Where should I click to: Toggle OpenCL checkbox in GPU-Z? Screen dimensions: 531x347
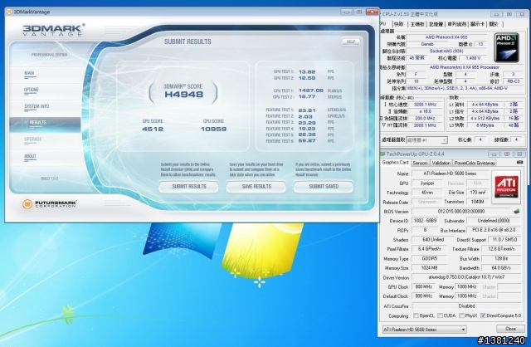point(416,315)
